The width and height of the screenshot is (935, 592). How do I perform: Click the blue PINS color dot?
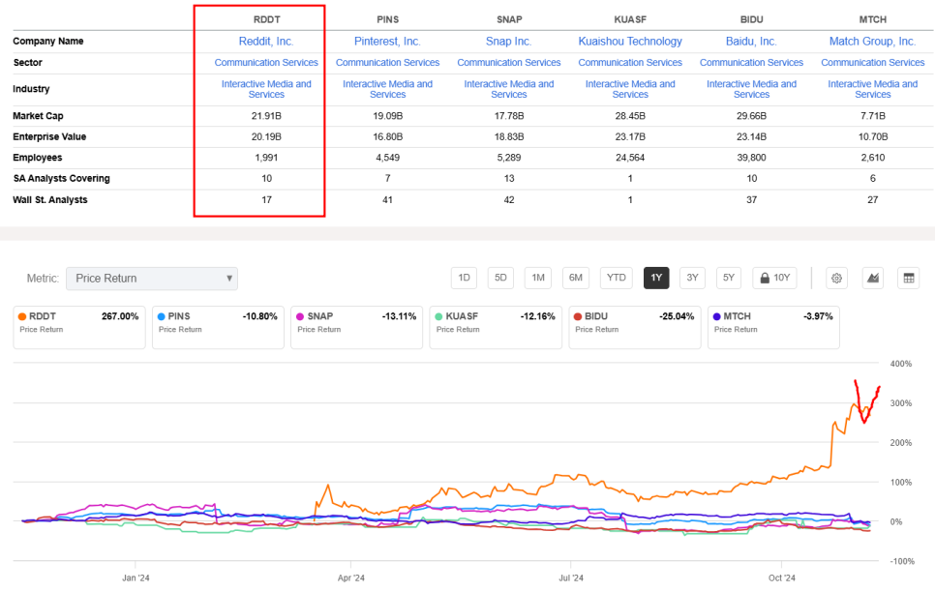tap(161, 316)
